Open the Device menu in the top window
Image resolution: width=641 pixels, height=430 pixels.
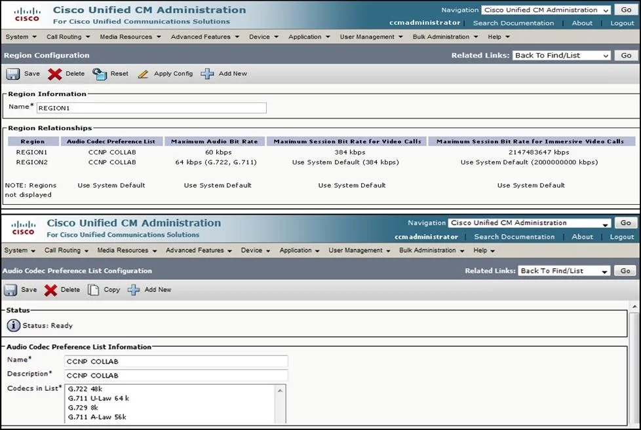263,37
